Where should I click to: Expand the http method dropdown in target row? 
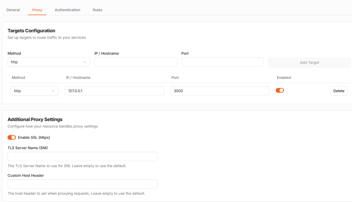(x=34, y=91)
